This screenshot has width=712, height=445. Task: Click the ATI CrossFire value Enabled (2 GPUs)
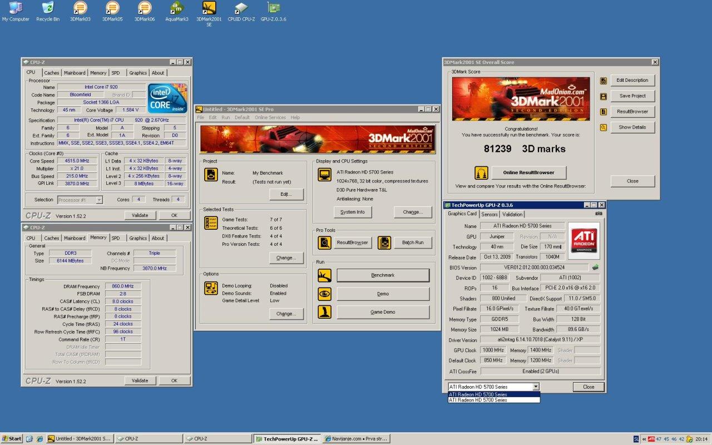click(x=540, y=371)
